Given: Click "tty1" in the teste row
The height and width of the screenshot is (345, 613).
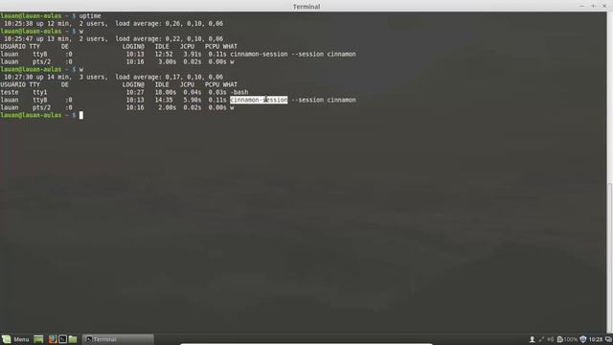Looking at the screenshot, I should pos(39,92).
